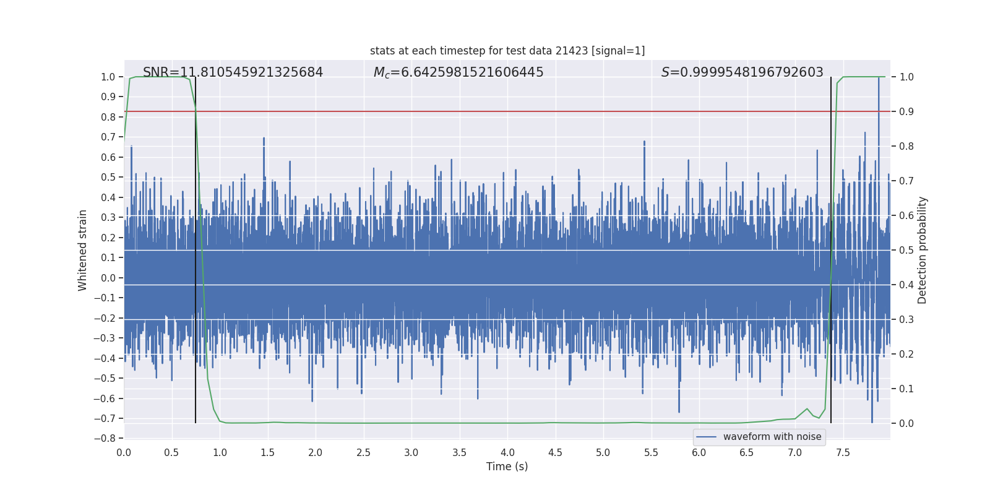Select the SNR=11.81 annotation text

click(233, 72)
